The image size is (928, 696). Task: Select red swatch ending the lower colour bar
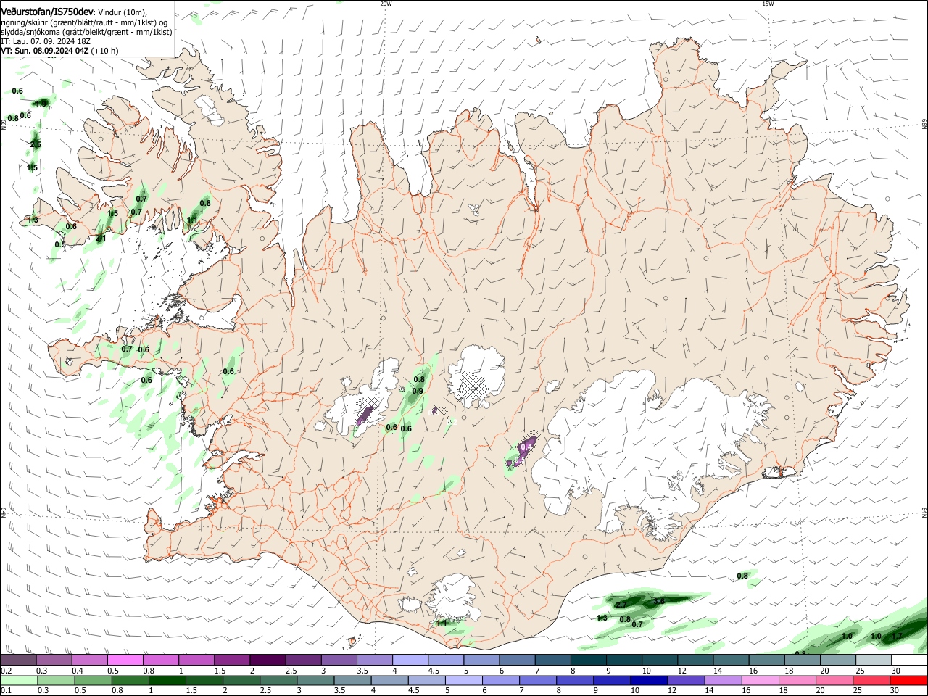[x=909, y=680]
